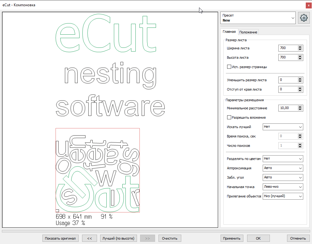Increase Высота листа with up arrow
The height and width of the screenshot is (244, 312).
(x=300, y=56)
